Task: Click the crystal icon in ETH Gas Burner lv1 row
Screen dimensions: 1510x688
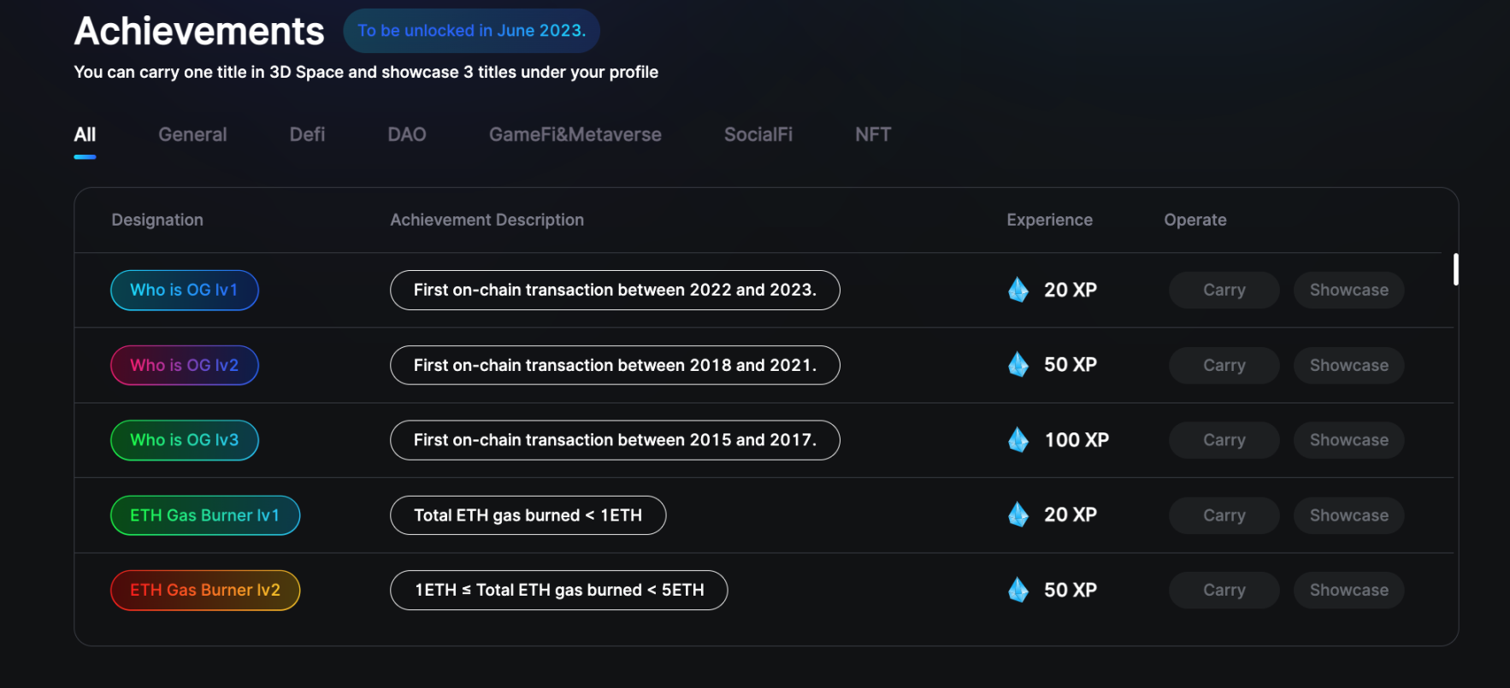Action: 1017,515
